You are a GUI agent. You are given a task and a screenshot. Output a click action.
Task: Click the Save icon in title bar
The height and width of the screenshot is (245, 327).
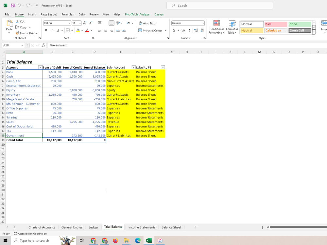tap(12, 6)
